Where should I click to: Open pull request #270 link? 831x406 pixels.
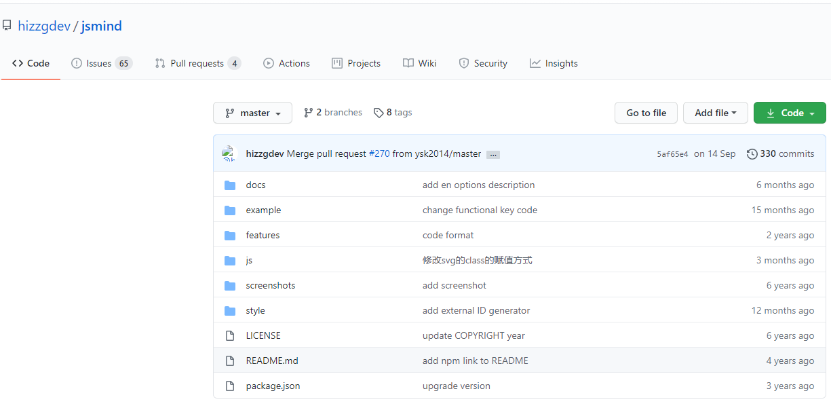[379, 153]
